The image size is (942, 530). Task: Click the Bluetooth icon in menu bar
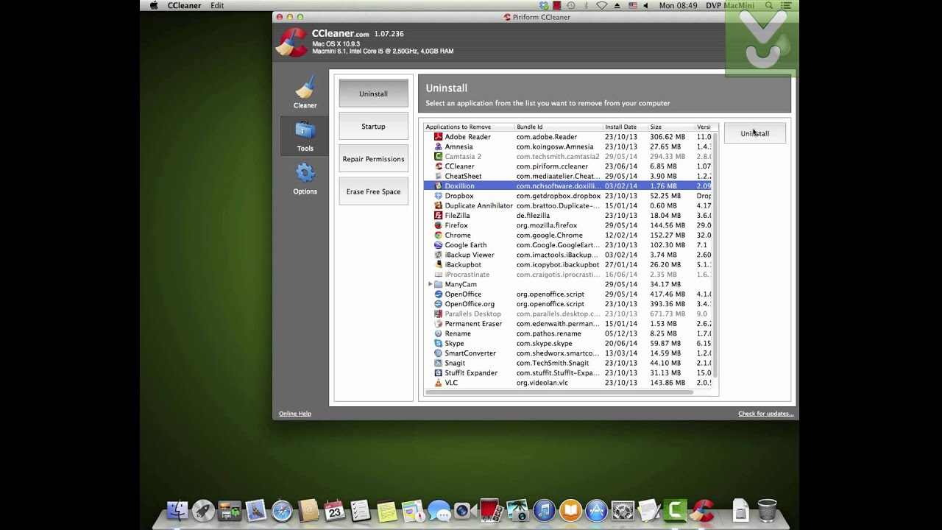click(x=586, y=5)
